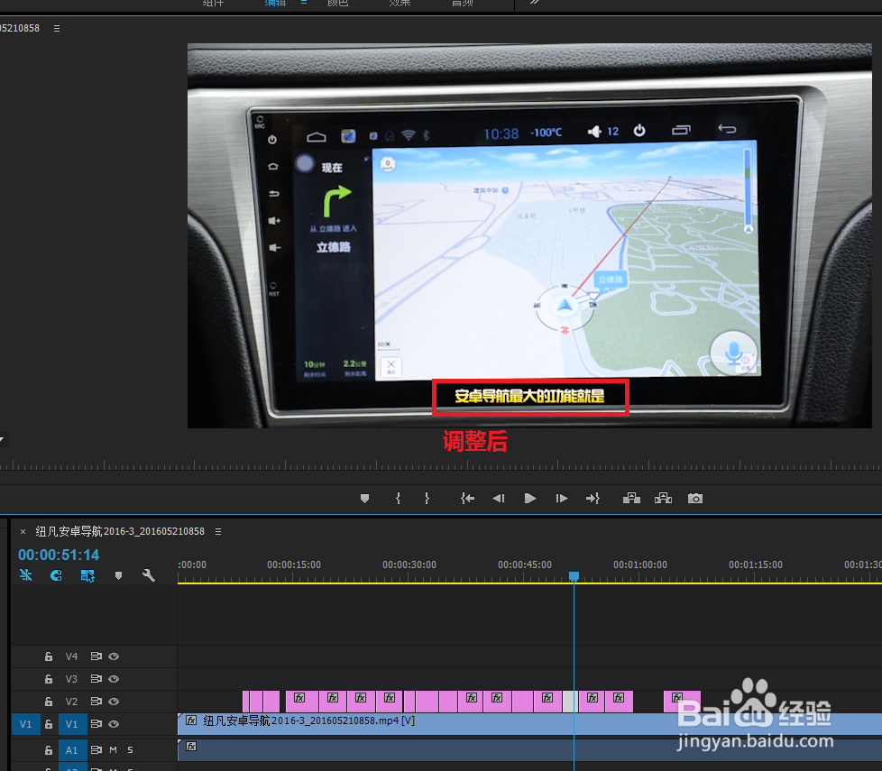Close the 纽凡安卓导航 sequence tab
Image resolution: width=882 pixels, height=771 pixels.
click(23, 531)
